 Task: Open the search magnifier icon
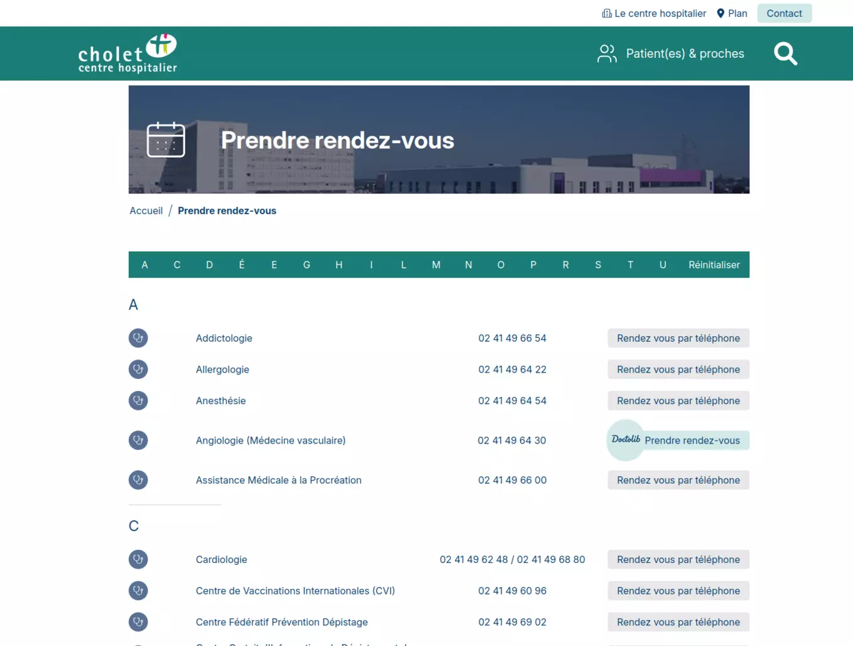click(x=785, y=54)
